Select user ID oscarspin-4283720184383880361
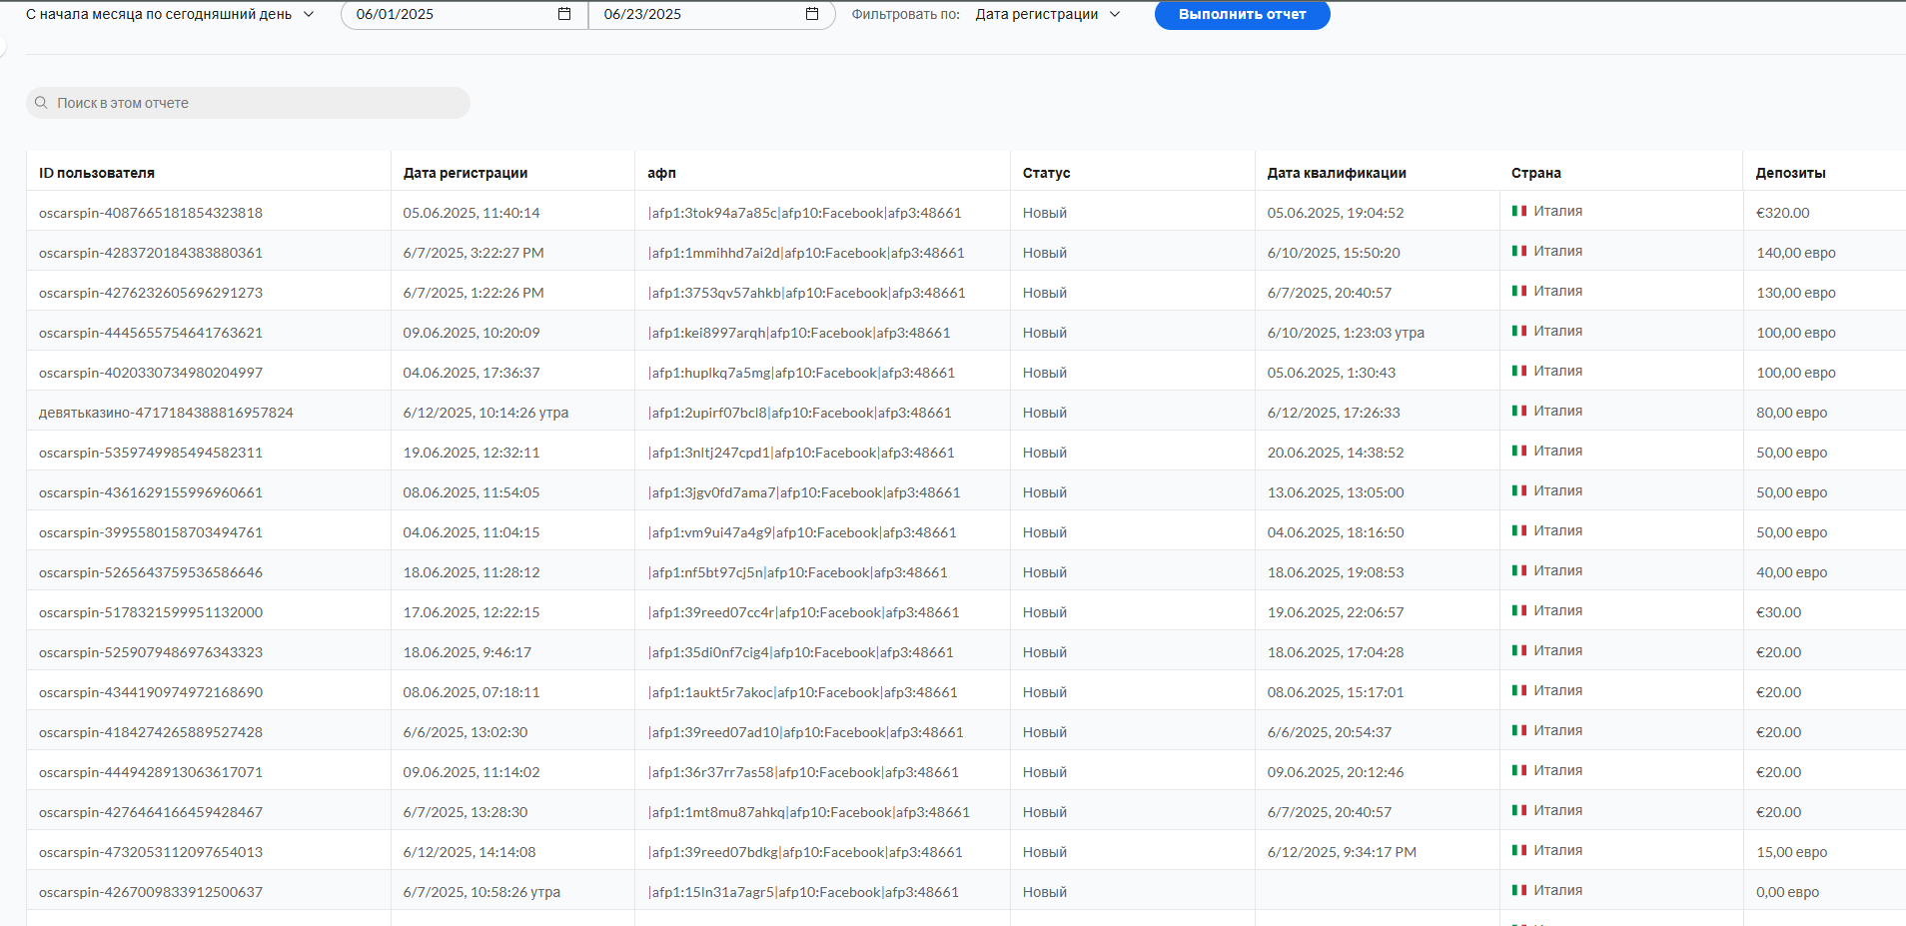This screenshot has height=926, width=1906. pyautogui.click(x=151, y=253)
